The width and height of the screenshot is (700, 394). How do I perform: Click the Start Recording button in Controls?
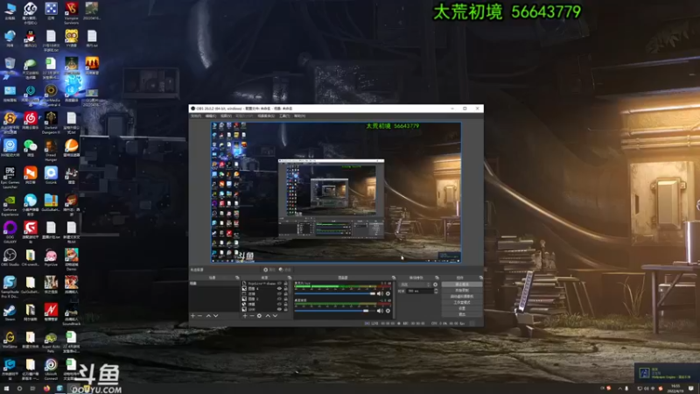[462, 291]
